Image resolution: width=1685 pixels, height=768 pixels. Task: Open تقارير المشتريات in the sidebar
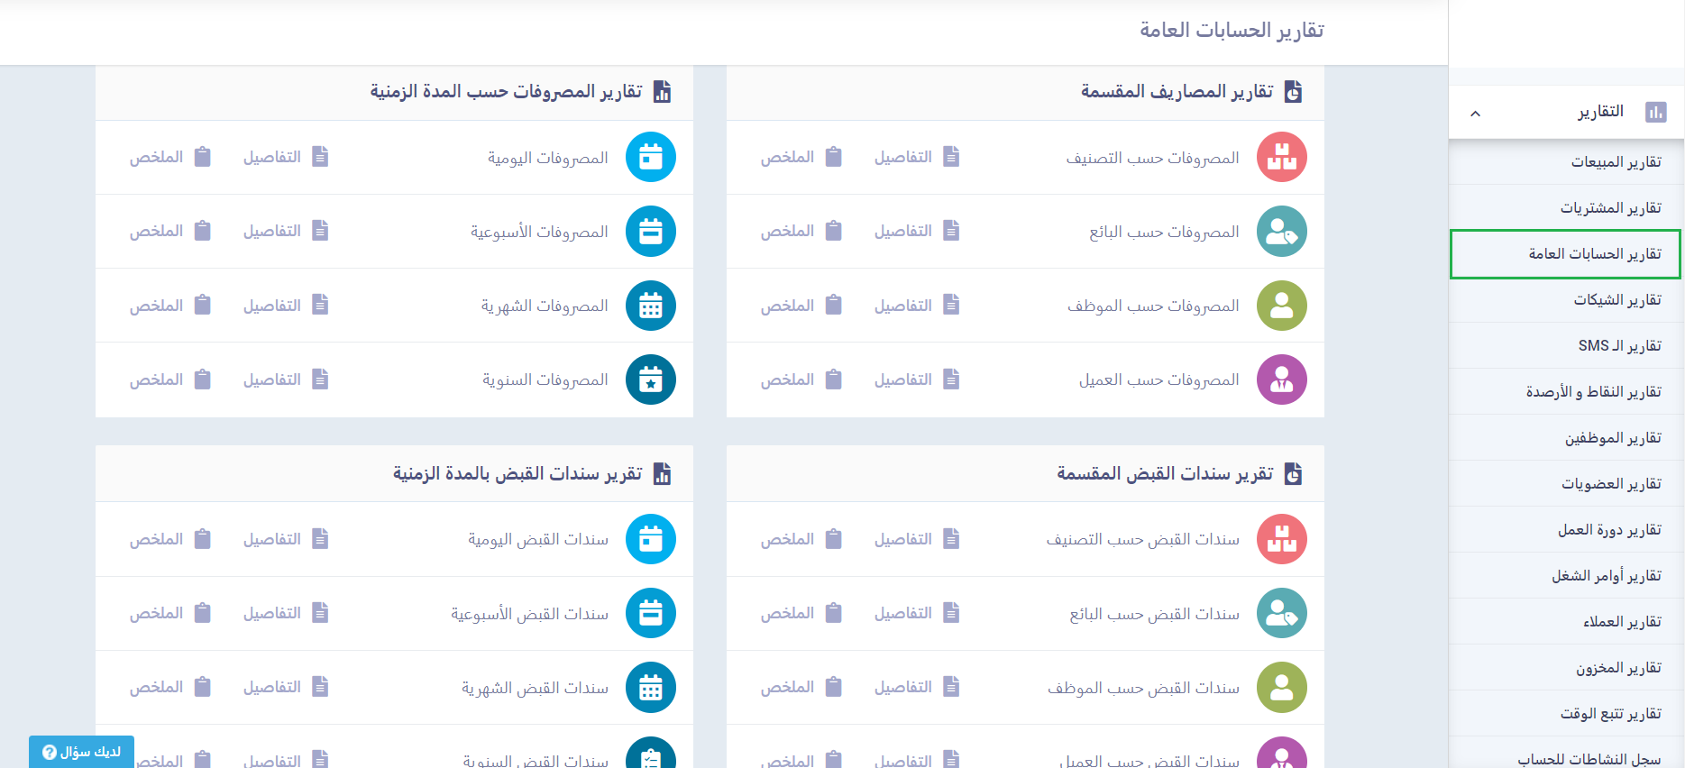point(1610,208)
